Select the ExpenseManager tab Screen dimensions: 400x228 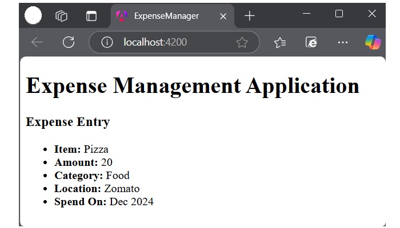(x=173, y=16)
